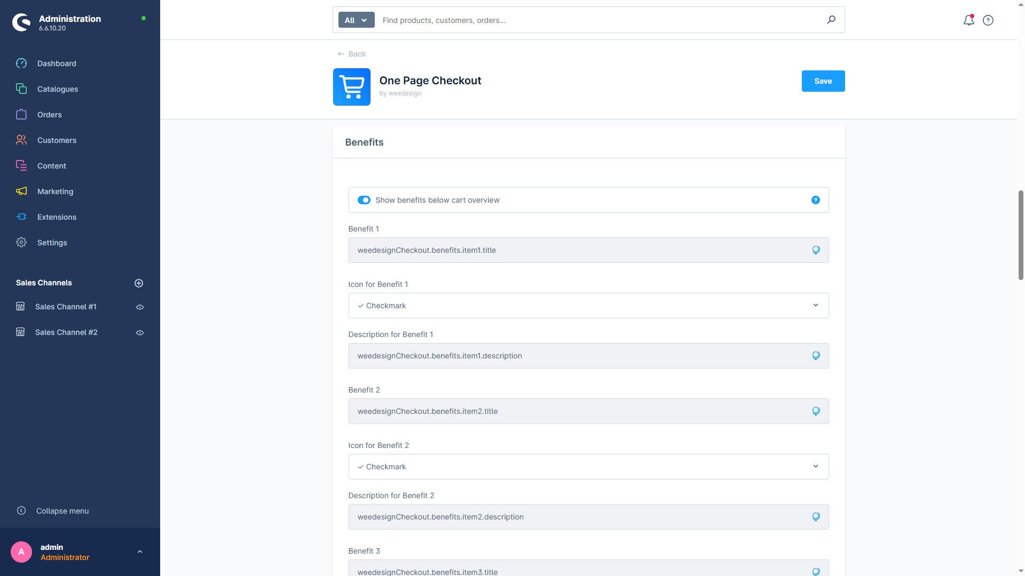Go Back to previous page
The width and height of the screenshot is (1025, 576).
[x=352, y=54]
